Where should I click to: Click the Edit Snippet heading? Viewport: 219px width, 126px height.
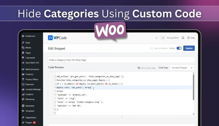[x=57, y=48]
